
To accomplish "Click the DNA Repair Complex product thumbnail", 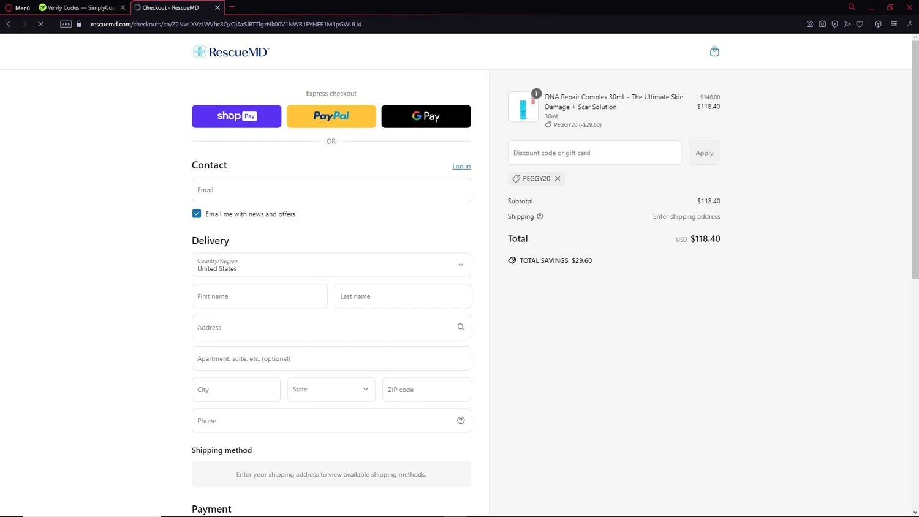I will click(x=523, y=107).
